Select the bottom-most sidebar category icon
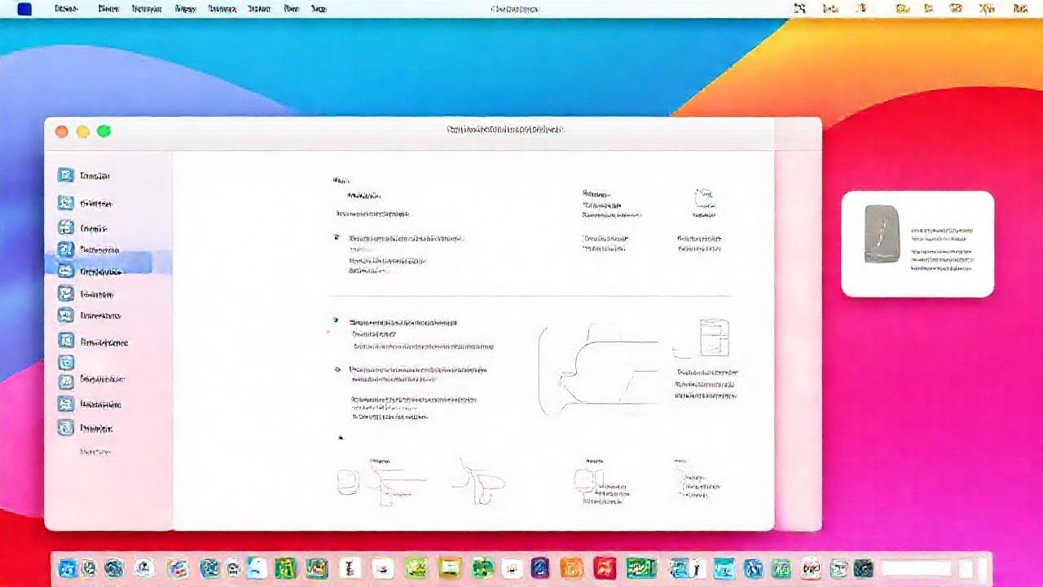The height and width of the screenshot is (587, 1043). click(65, 427)
